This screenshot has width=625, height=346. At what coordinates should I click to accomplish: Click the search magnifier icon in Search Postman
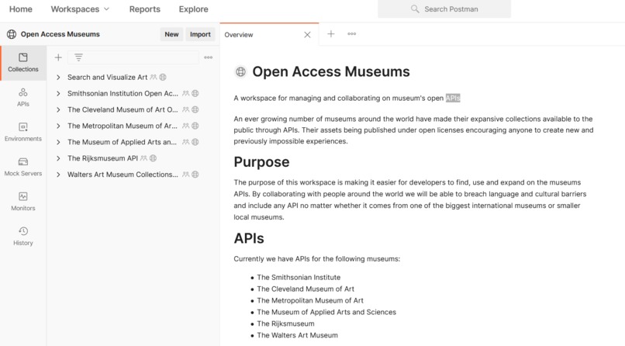click(415, 9)
